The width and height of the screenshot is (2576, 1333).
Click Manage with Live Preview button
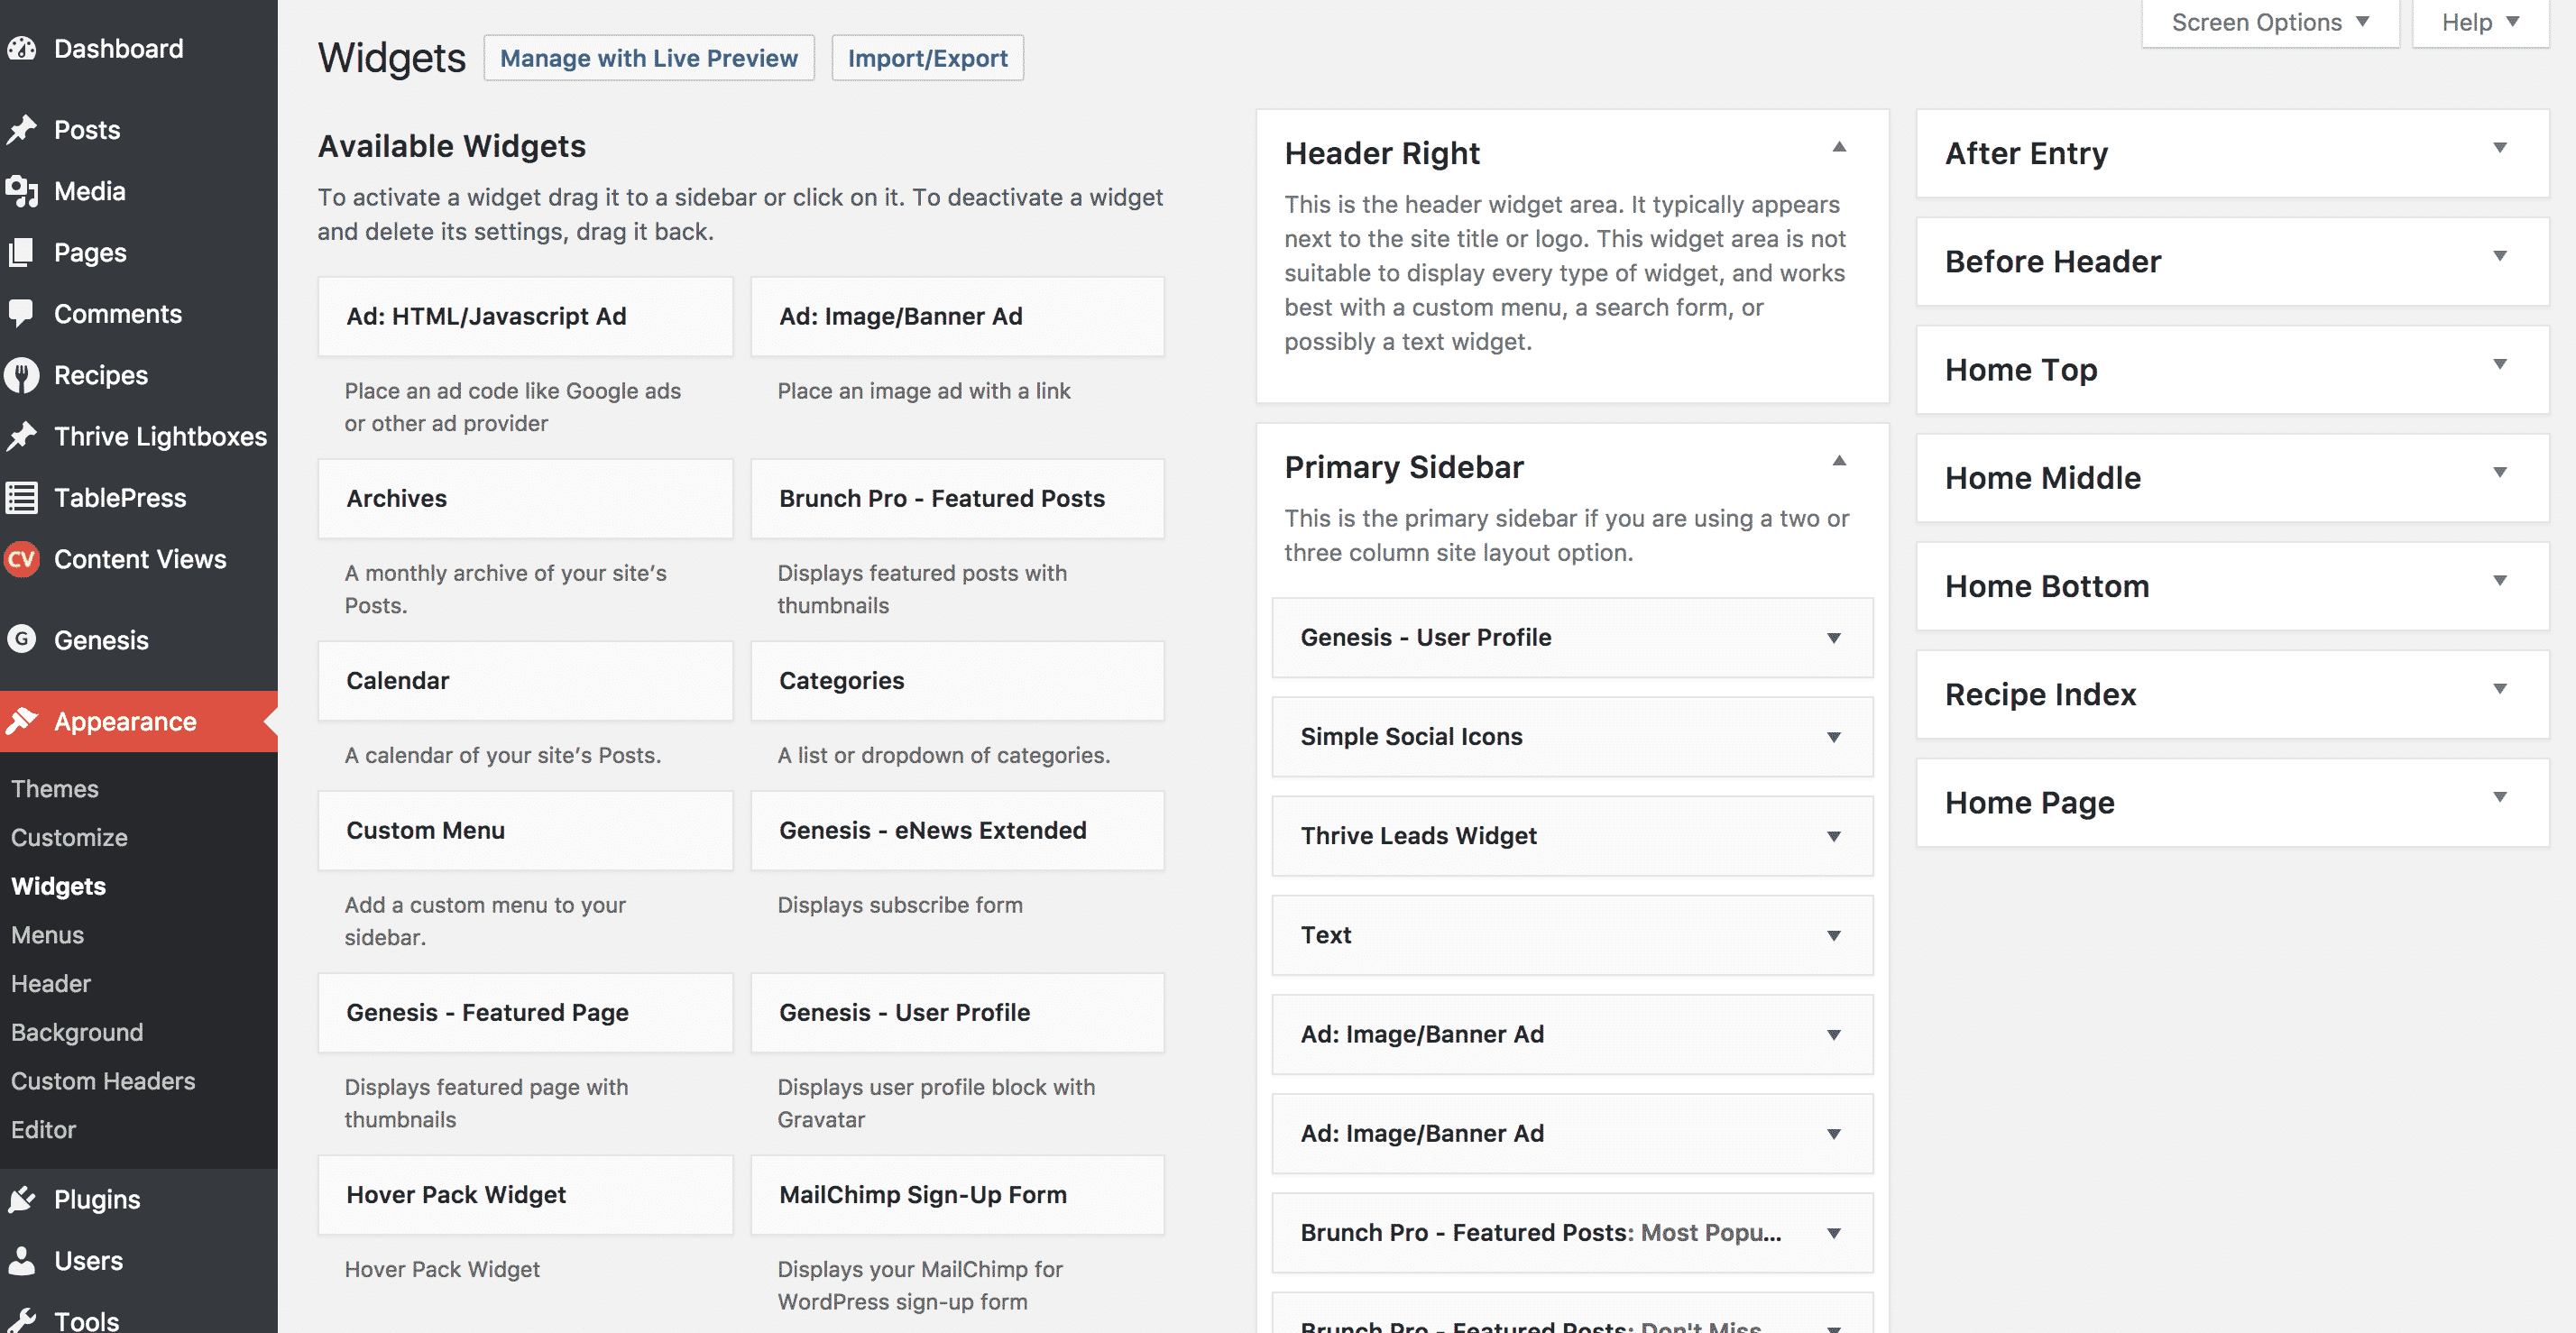(649, 58)
